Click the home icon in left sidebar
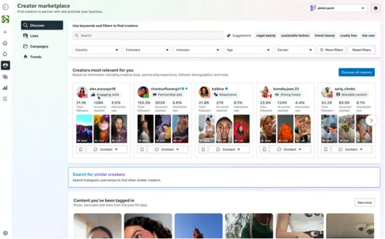Image resolution: width=385 pixels, height=239 pixels. [x=5, y=43]
